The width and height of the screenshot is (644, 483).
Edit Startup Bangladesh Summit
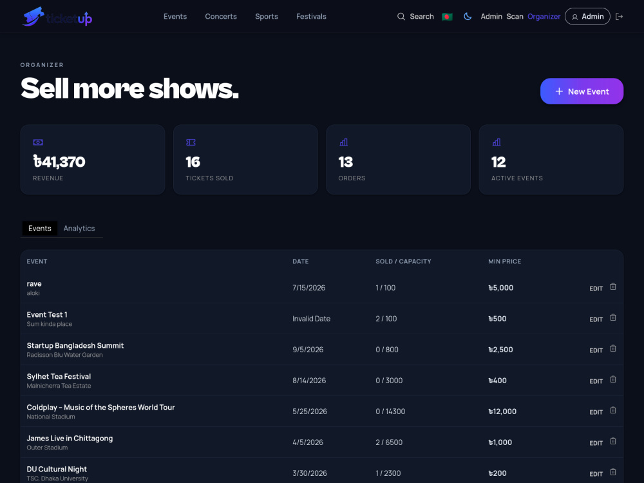(x=596, y=350)
